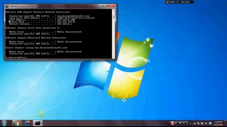Click the Link-local IPv6 Address value
Image resolution: width=227 pixels, height=127 pixels.
(76, 18)
